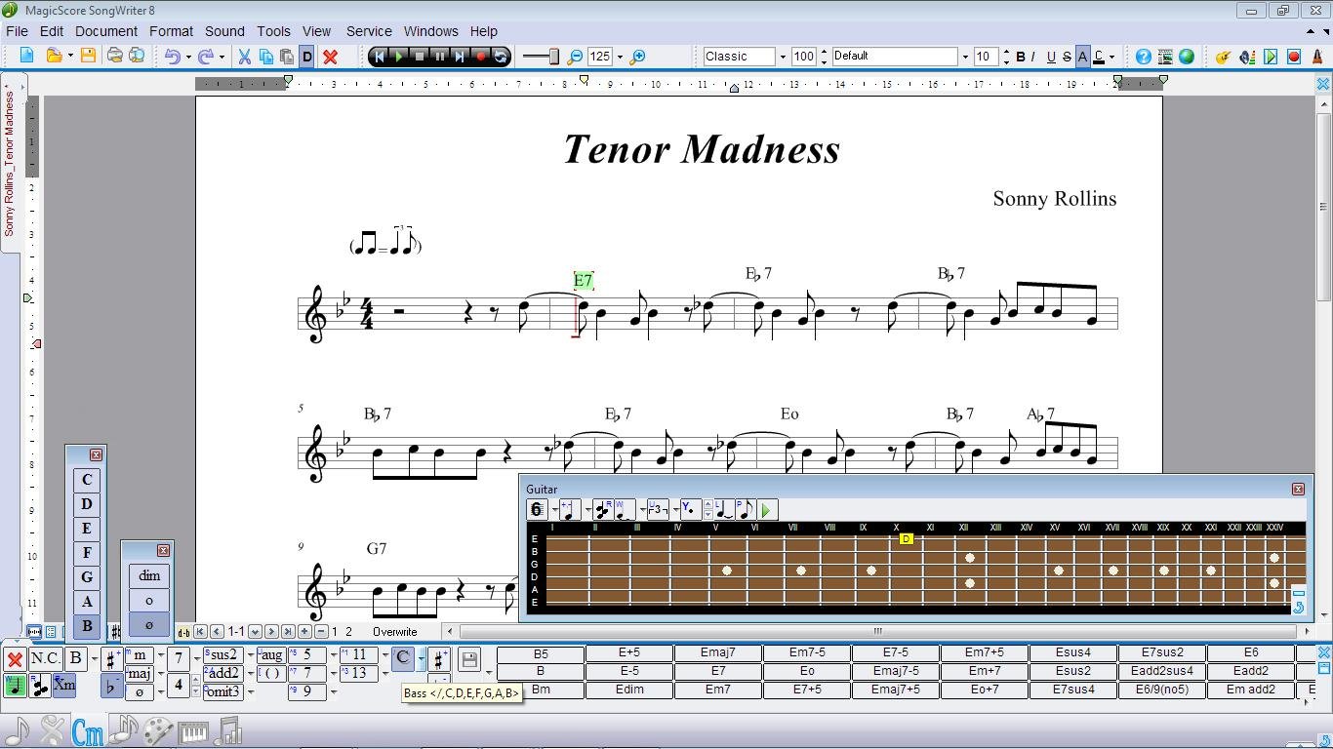Expand the Open file dropdown arrow
The width and height of the screenshot is (1333, 749).
tap(70, 57)
